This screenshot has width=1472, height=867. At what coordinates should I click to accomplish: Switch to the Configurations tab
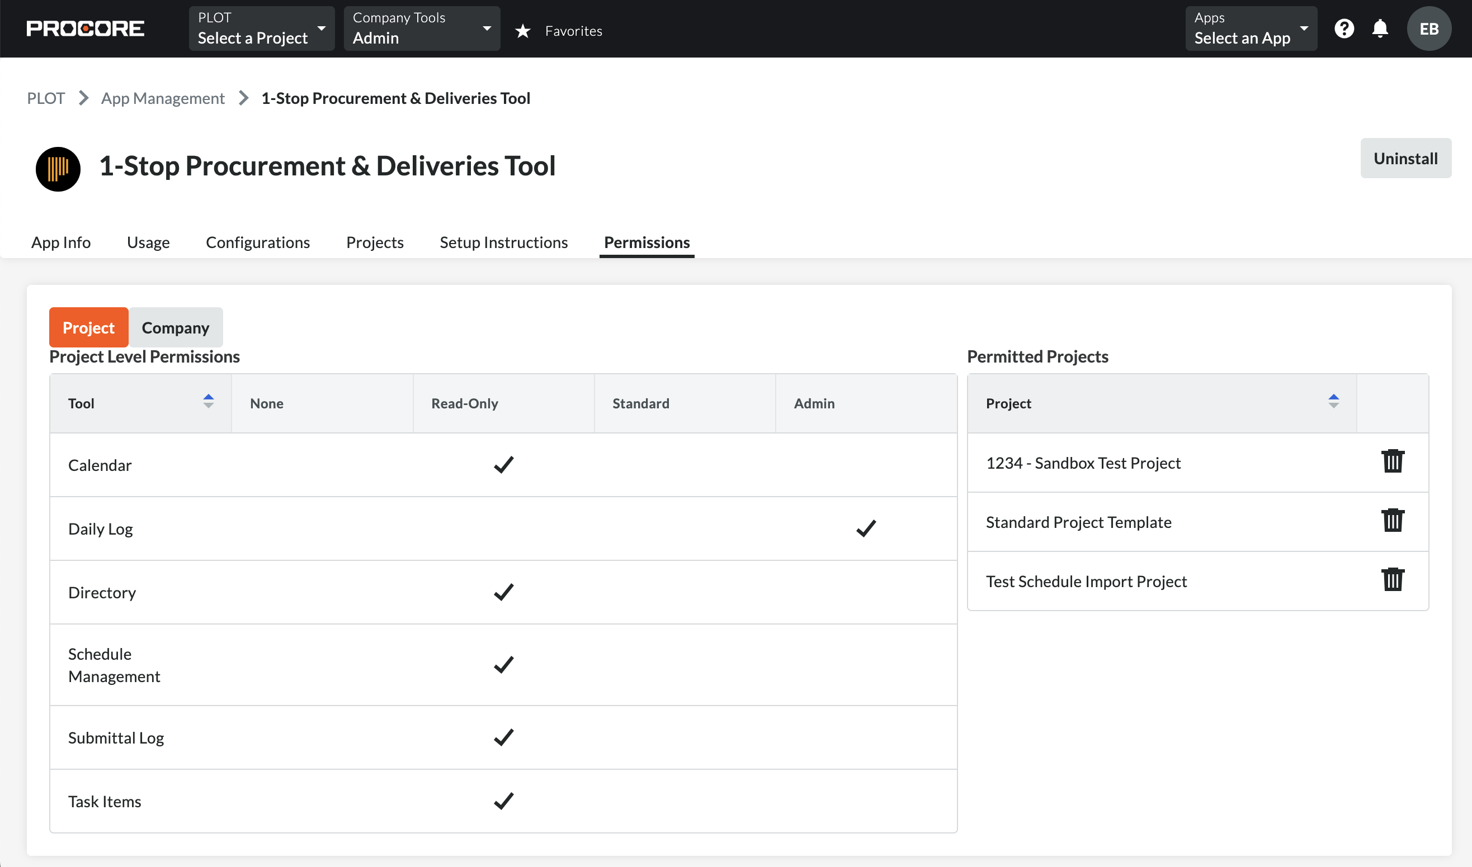[x=258, y=242]
